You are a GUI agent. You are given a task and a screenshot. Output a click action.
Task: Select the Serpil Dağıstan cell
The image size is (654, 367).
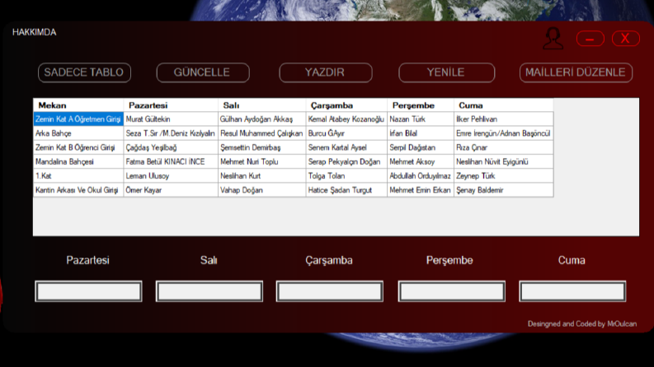(x=421, y=147)
